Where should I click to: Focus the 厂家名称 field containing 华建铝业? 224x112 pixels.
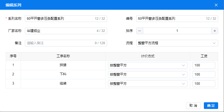pos(59,31)
